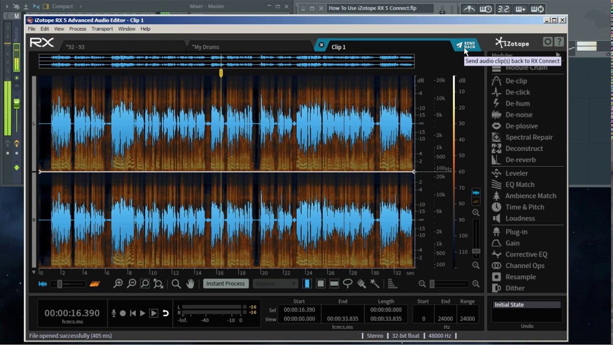This screenshot has width=613, height=345.
Task: Close the Clip 1 tab
Action: point(321,45)
